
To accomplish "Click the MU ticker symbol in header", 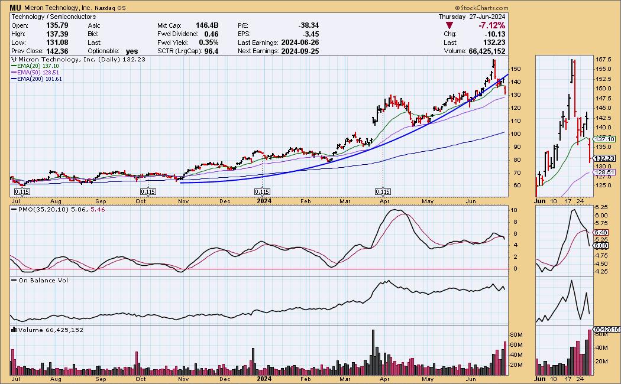I will pyautogui.click(x=15, y=8).
